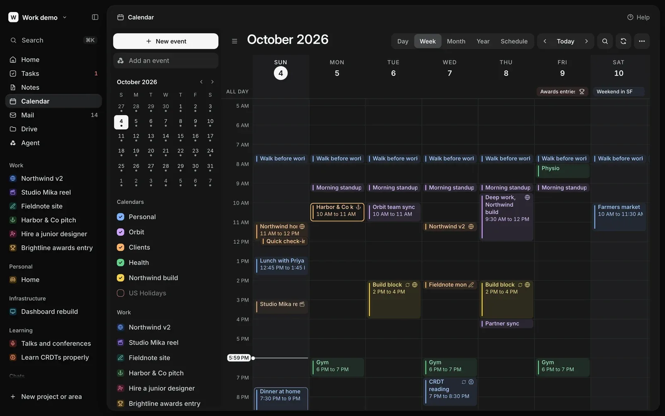The width and height of the screenshot is (665, 416).
Task: Select October 15 in mini calendar
Action: coord(180,136)
